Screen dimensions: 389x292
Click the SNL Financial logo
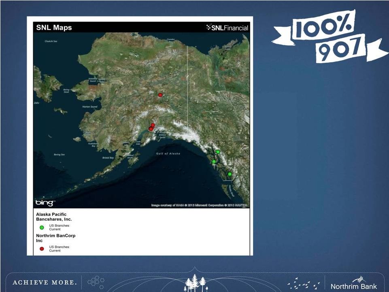(227, 28)
